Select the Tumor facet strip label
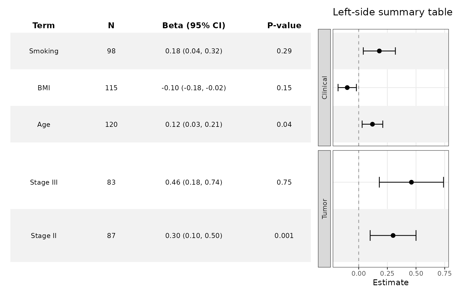This screenshot has height=295, width=457. pos(325,209)
